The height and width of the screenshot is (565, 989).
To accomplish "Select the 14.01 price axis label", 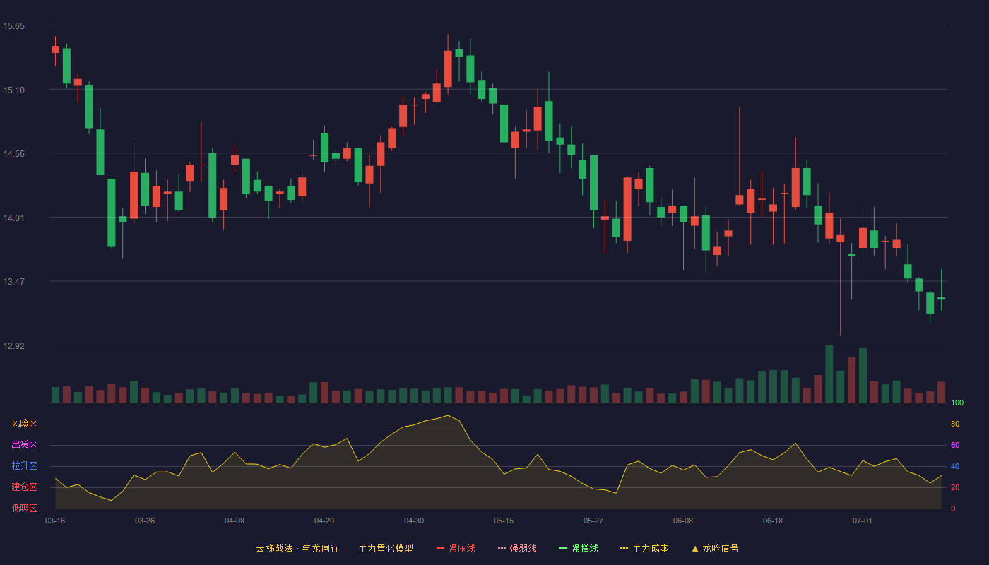I will pos(14,218).
